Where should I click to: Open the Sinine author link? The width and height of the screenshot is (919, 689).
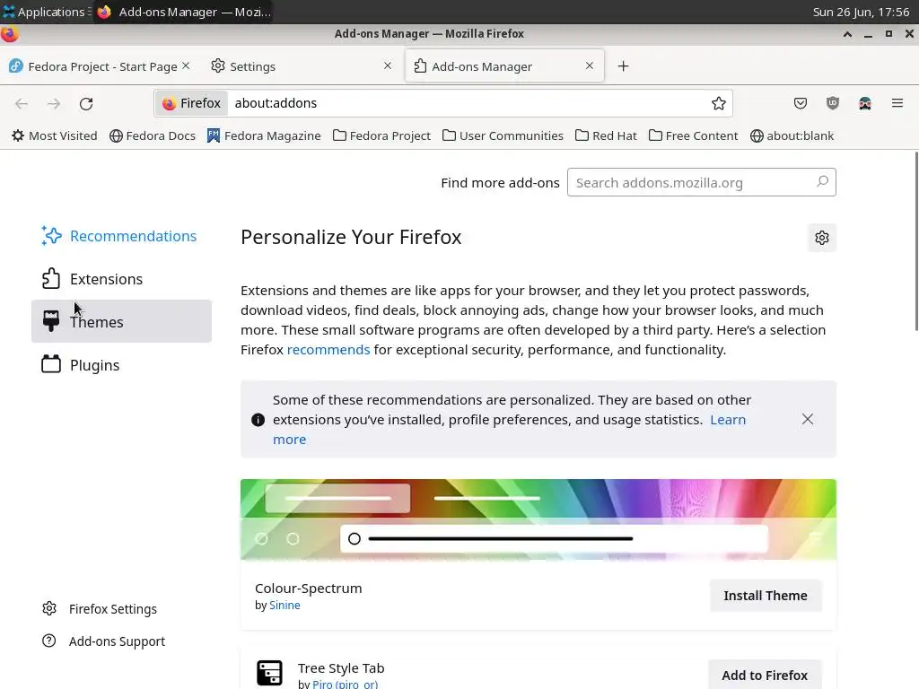pos(284,606)
